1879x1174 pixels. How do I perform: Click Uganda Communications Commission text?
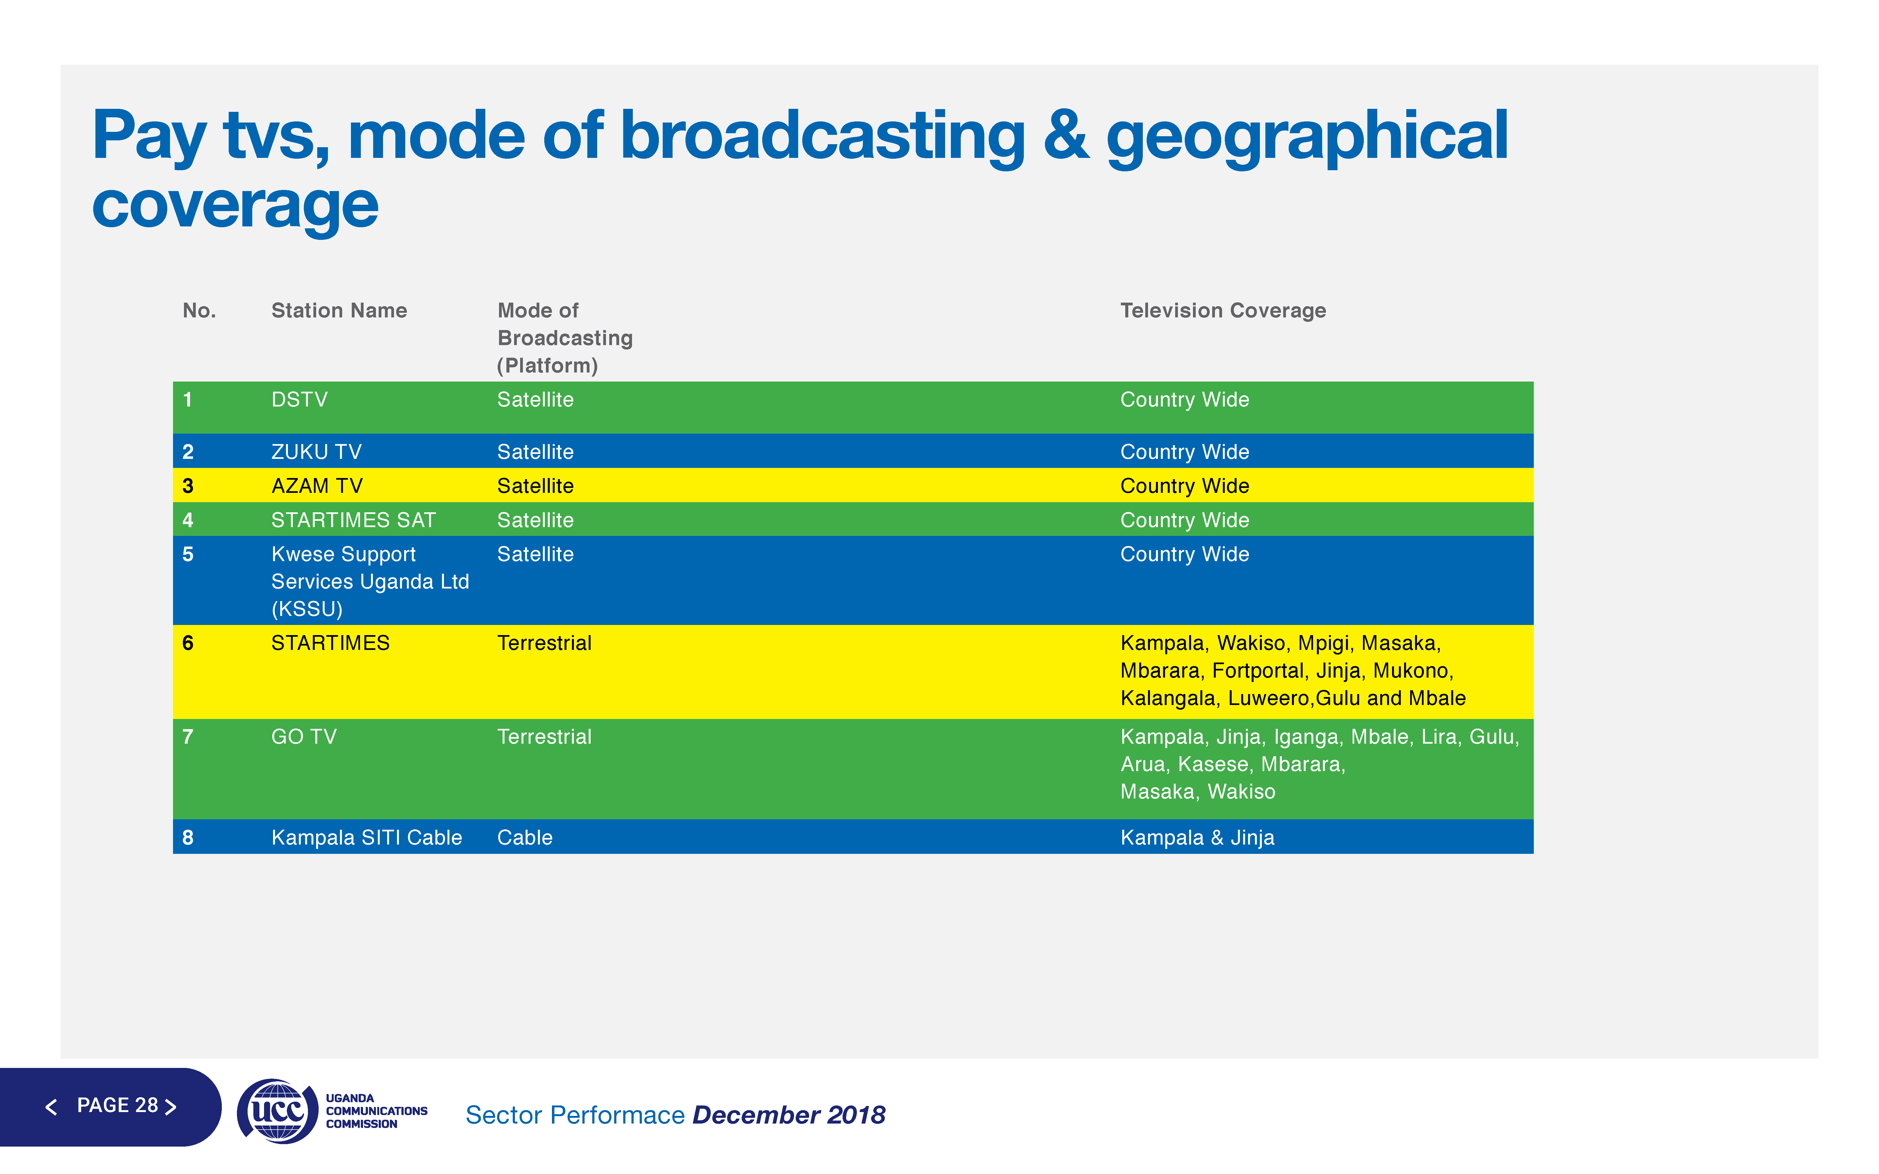(x=376, y=1111)
